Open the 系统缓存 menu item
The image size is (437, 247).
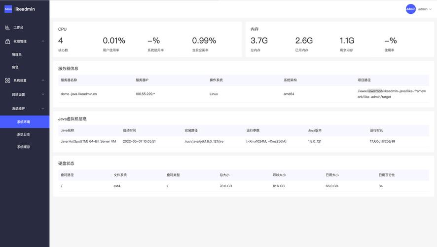point(25,147)
